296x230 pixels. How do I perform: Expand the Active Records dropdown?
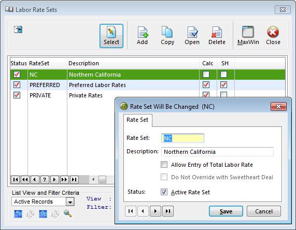[70, 202]
